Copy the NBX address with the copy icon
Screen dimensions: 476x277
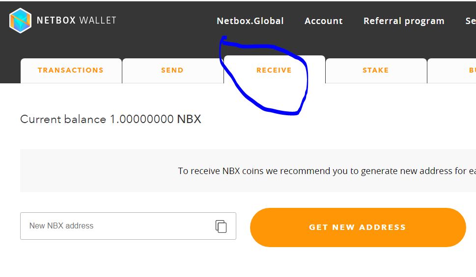point(221,226)
